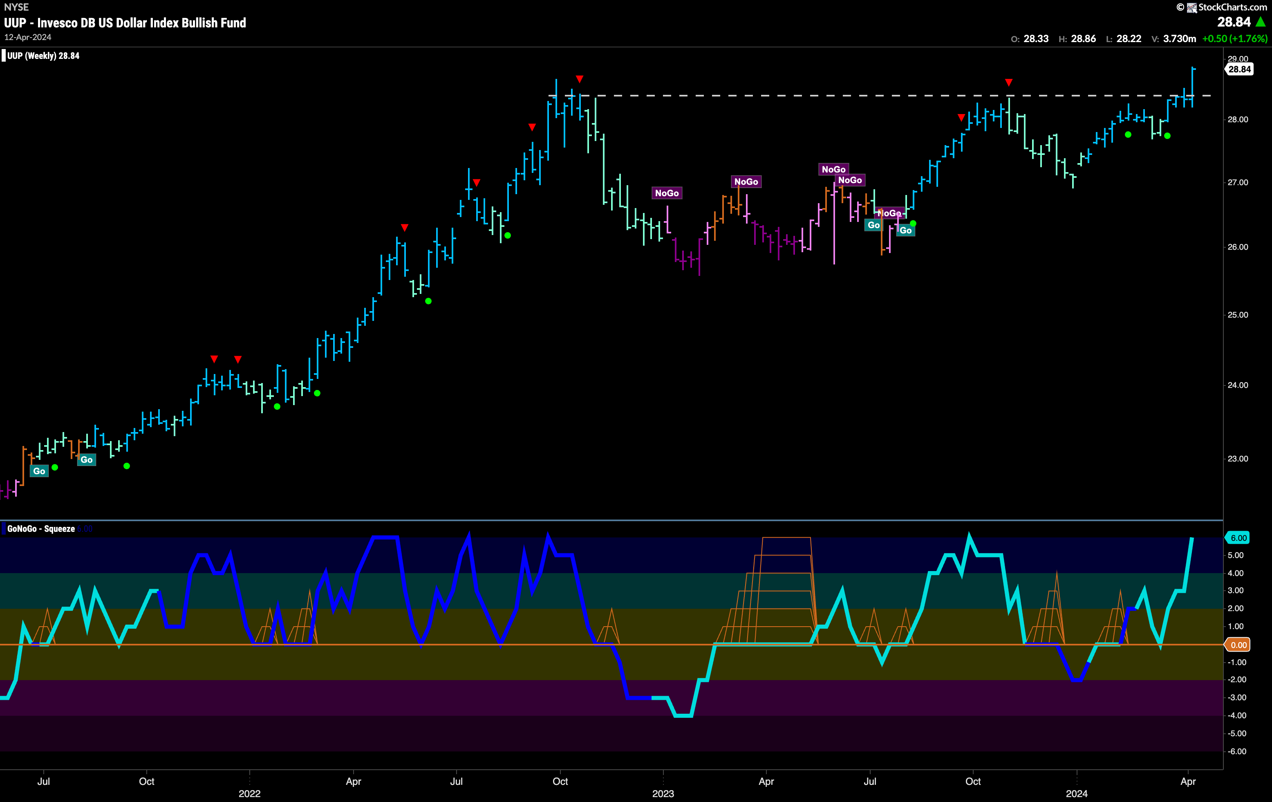Click the 2022 year label on time axis
Image resolution: width=1272 pixels, height=802 pixels.
(249, 793)
